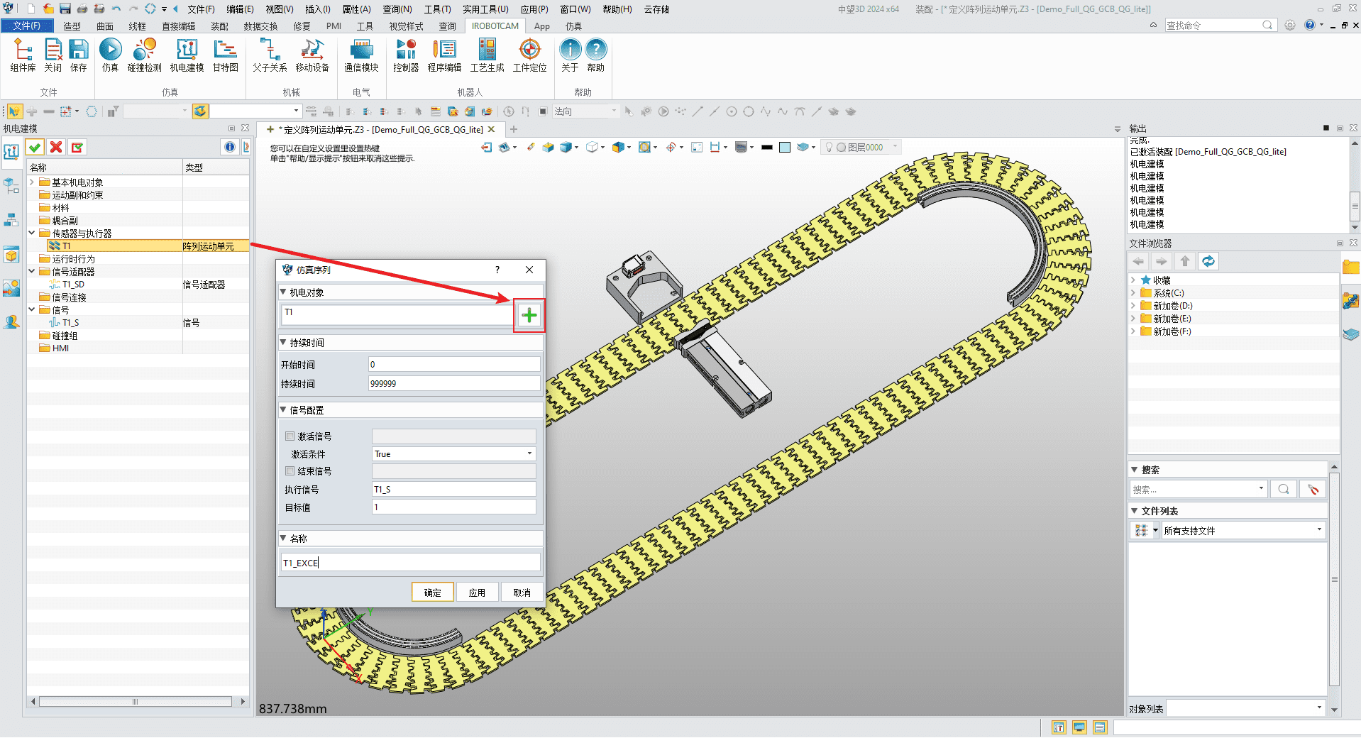The width and height of the screenshot is (1361, 738).
Task: Click the green plus add button in dialog
Action: click(529, 316)
